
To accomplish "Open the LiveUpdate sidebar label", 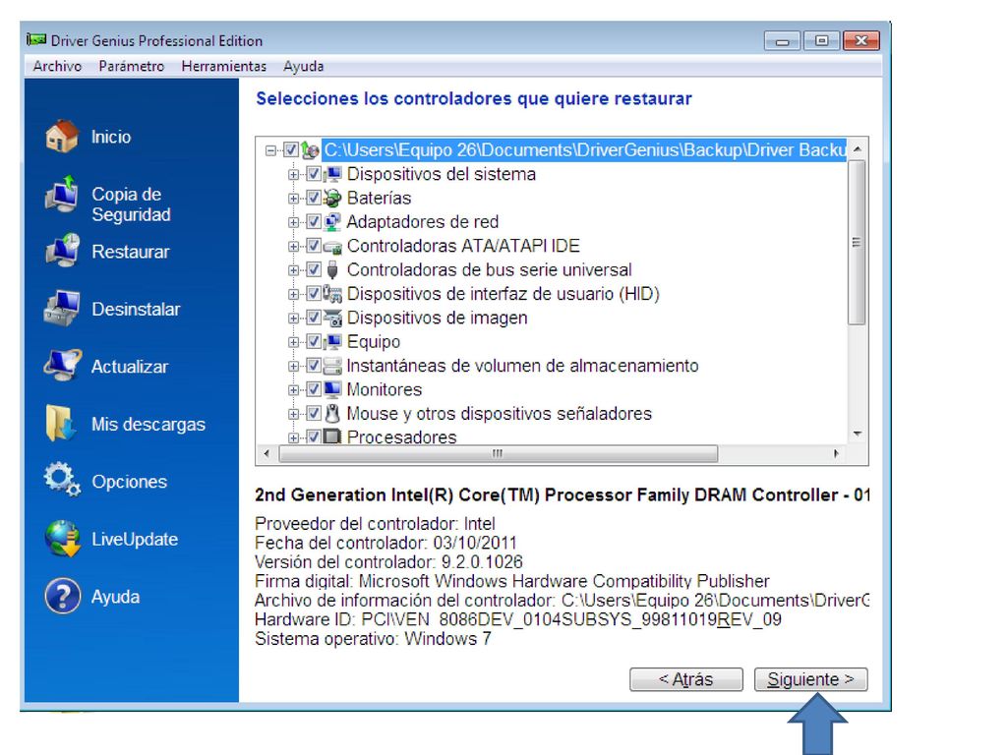I will [x=135, y=540].
